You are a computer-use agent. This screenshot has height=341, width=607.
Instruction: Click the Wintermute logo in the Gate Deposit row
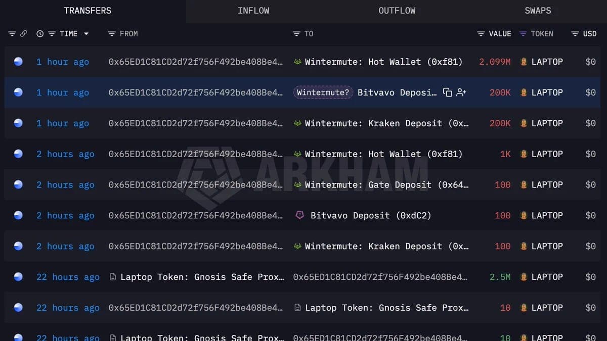pyautogui.click(x=297, y=185)
